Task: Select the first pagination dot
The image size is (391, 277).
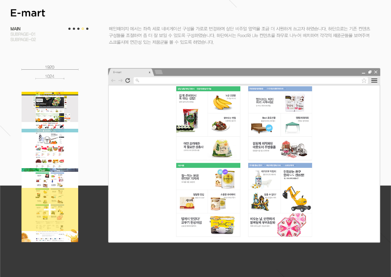Action: coord(70,29)
